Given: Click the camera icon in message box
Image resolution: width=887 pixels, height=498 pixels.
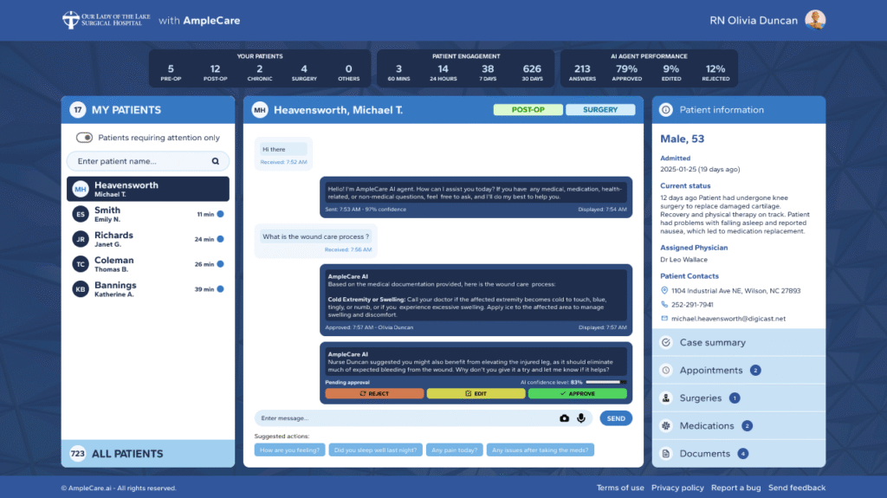Looking at the screenshot, I should pyautogui.click(x=564, y=418).
